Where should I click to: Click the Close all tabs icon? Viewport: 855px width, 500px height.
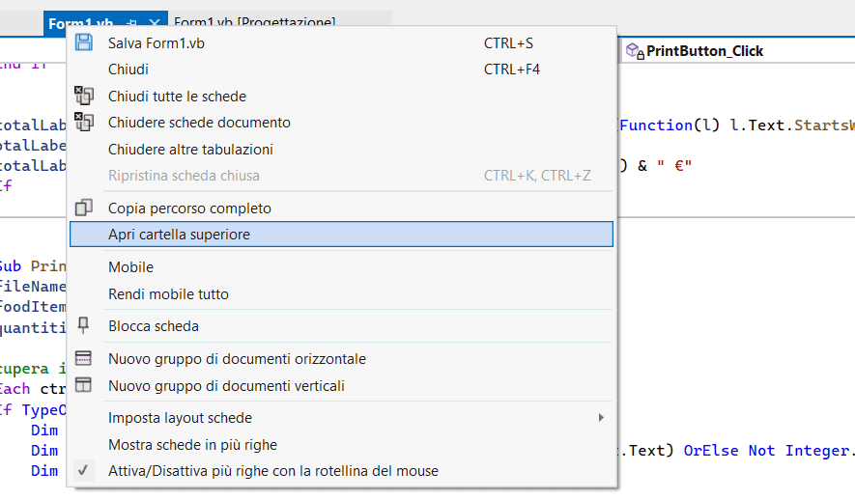click(84, 96)
